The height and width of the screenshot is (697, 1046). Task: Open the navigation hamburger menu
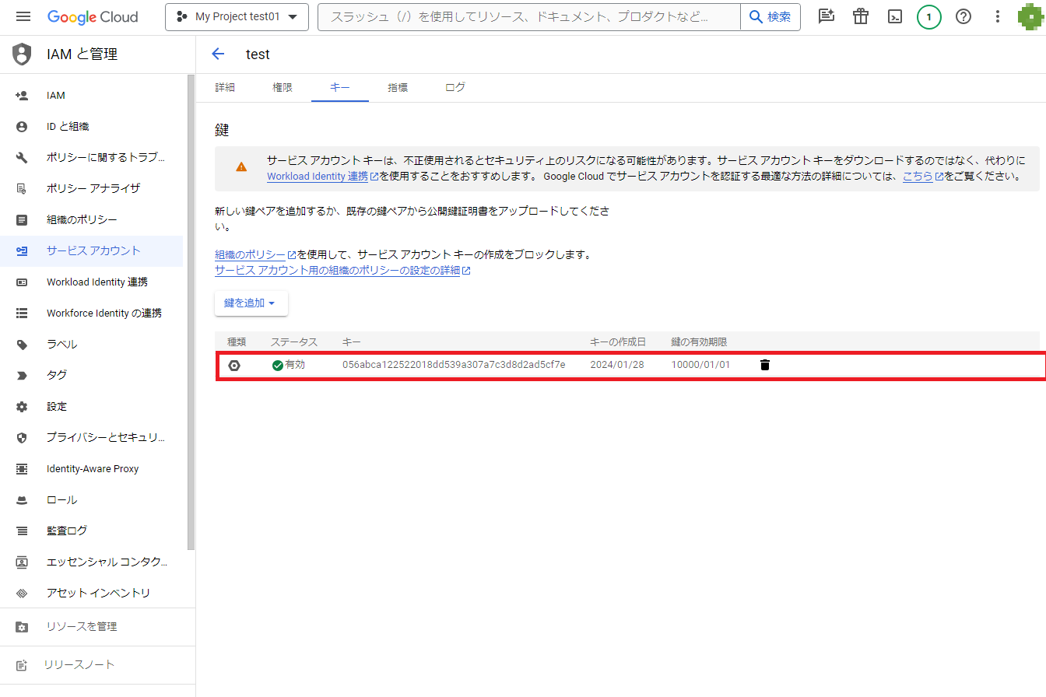tap(23, 17)
